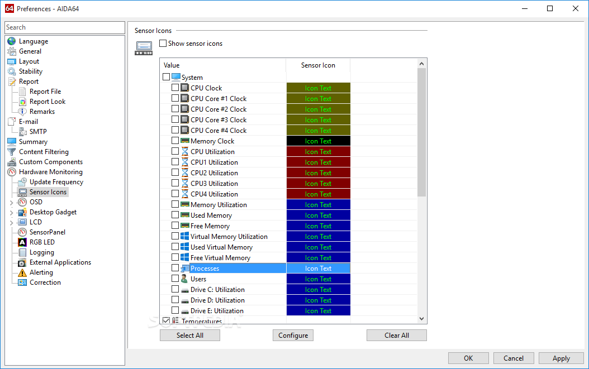Click the LCD display icon
Viewport: 589px width, 369px height.
(22, 222)
